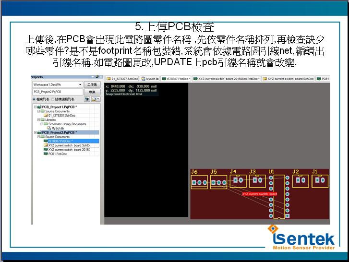349x262 pixels.
Task: Collapse Source Documents under PCB_Project2
Action: coord(38,137)
